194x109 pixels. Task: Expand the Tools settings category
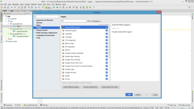click(x=35, y=38)
